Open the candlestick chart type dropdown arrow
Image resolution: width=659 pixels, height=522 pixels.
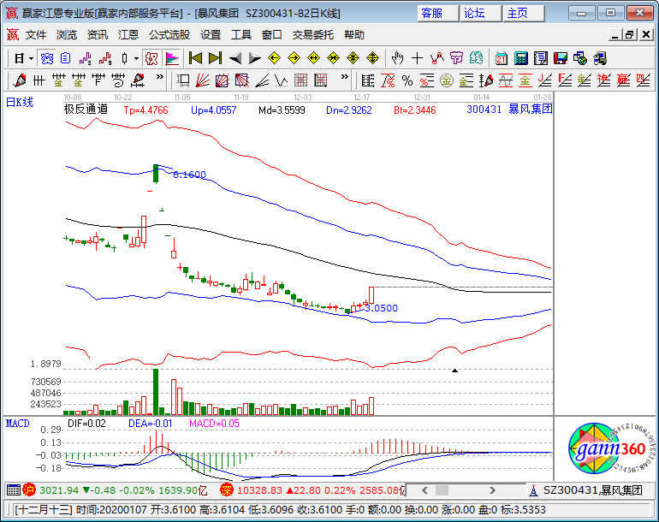(x=136, y=58)
